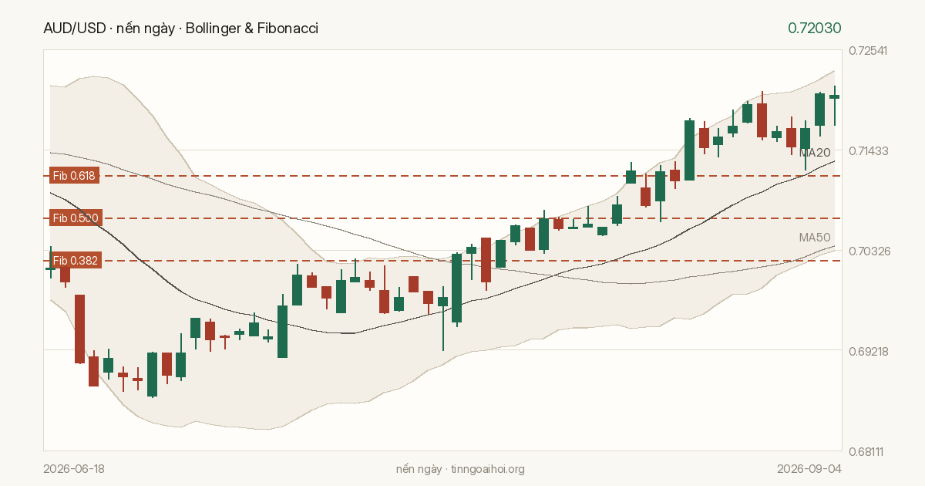Click the tall red candle near chart start

79,329
